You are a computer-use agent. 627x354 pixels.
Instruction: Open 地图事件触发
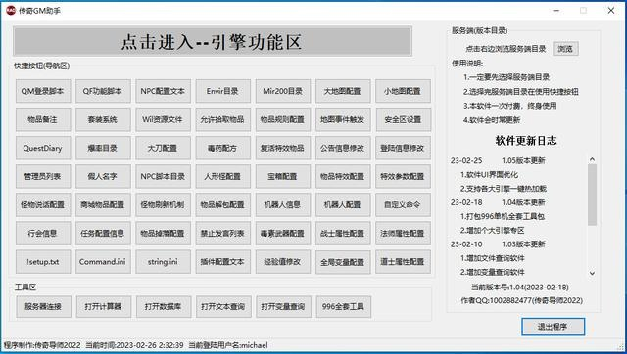point(343,119)
